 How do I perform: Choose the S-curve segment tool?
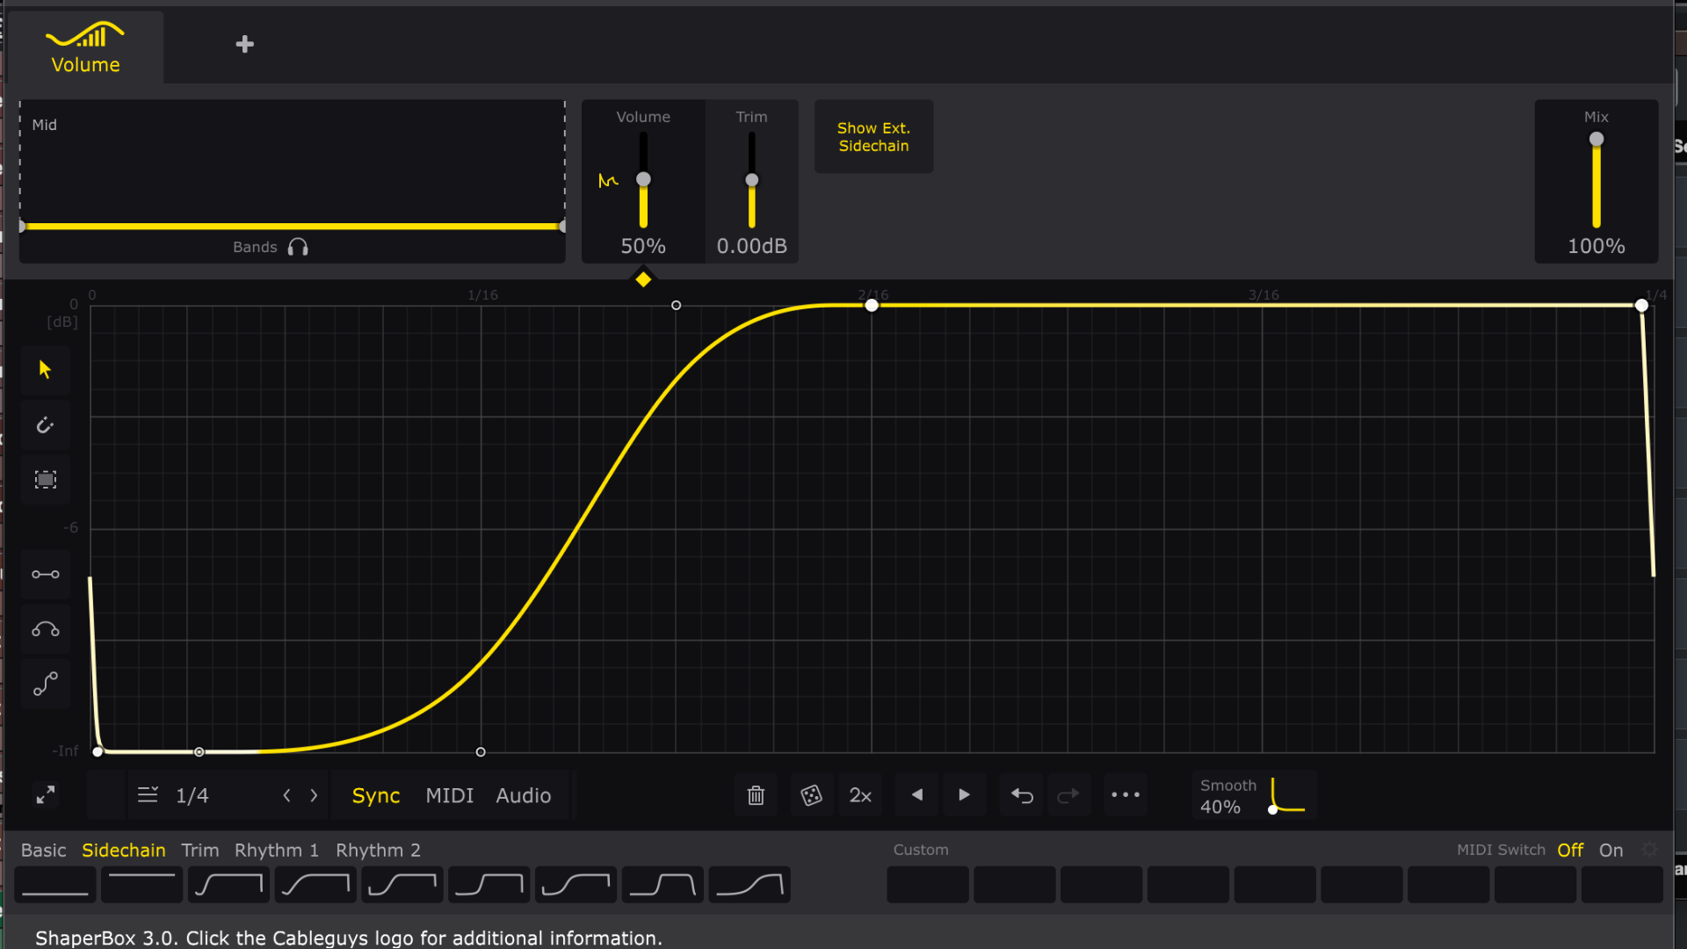45,684
